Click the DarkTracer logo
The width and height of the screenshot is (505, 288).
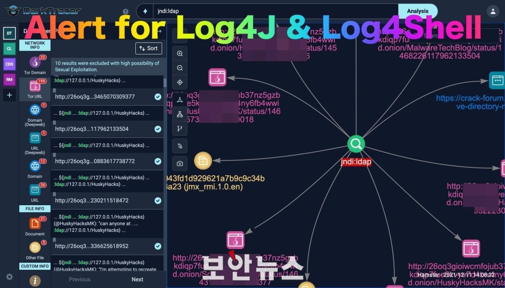(x=43, y=11)
